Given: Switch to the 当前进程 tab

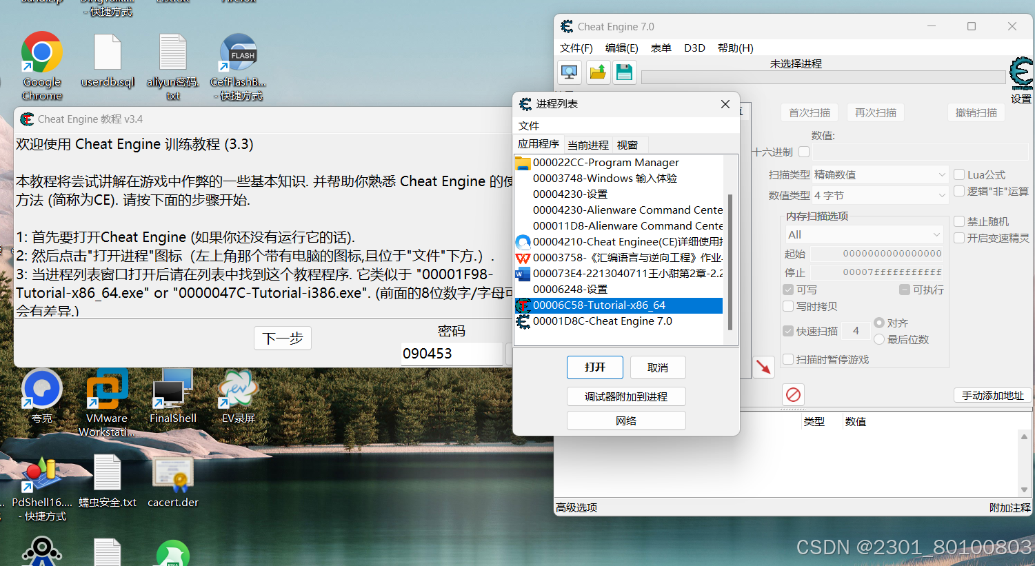Looking at the screenshot, I should coord(588,145).
